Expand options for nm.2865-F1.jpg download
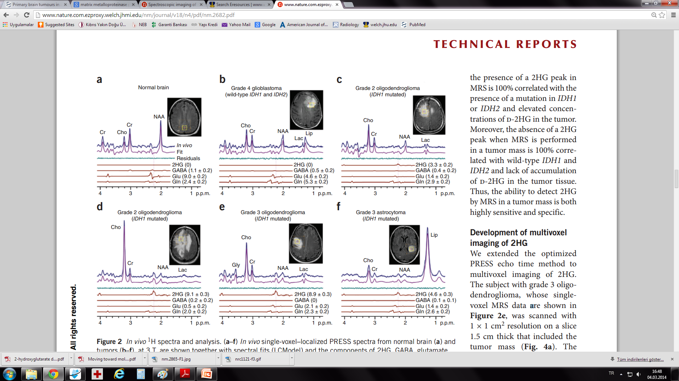This screenshot has width=679, height=381. point(218,358)
